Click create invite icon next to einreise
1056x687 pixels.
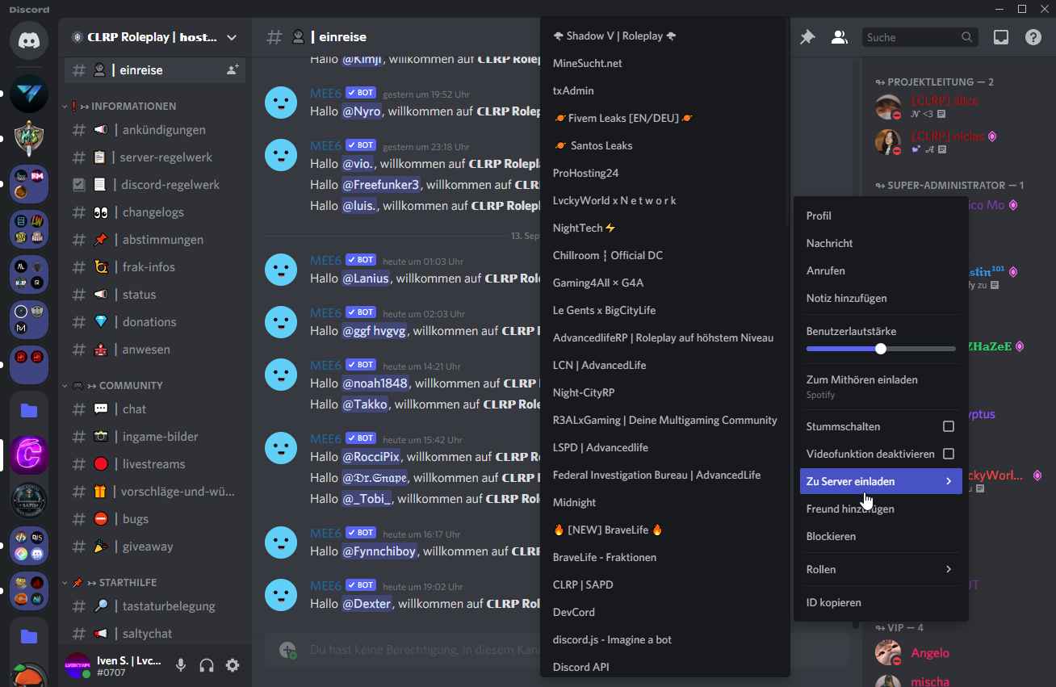pyautogui.click(x=233, y=70)
